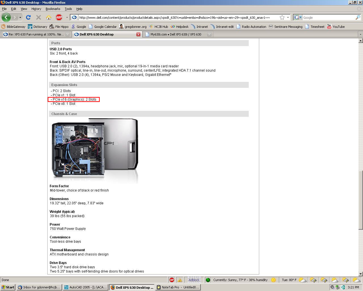Close the My630i.com tab
The width and height of the screenshot is (363, 291).
tap(209, 34)
